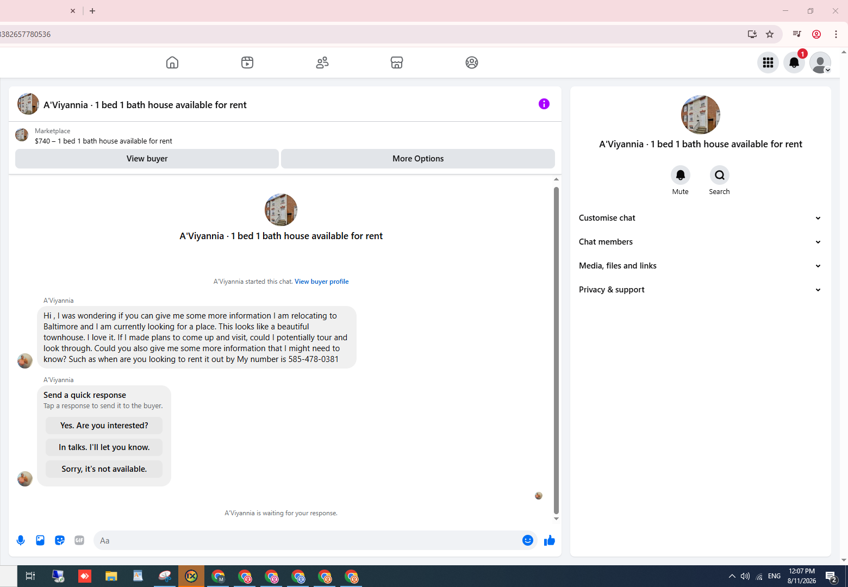
Task: Expand the Customise chat section
Action: tap(700, 218)
